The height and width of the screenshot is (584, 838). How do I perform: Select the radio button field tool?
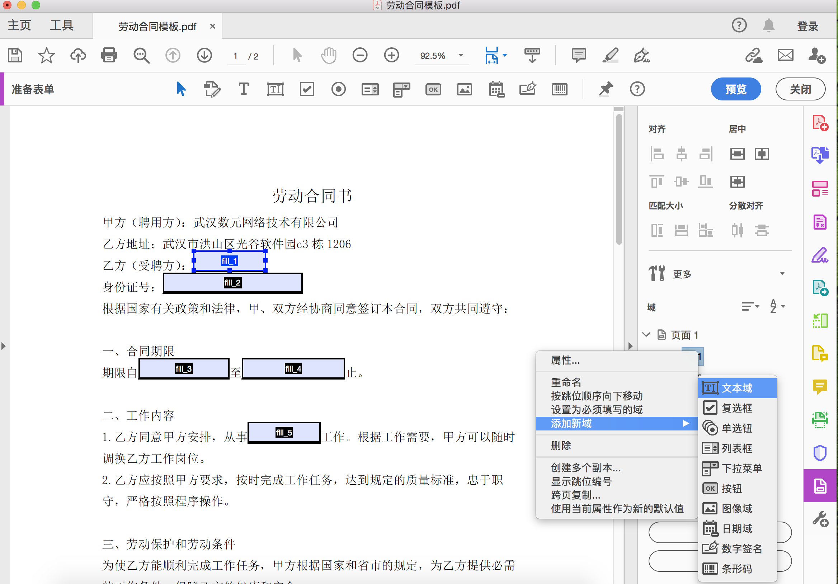pyautogui.click(x=338, y=89)
